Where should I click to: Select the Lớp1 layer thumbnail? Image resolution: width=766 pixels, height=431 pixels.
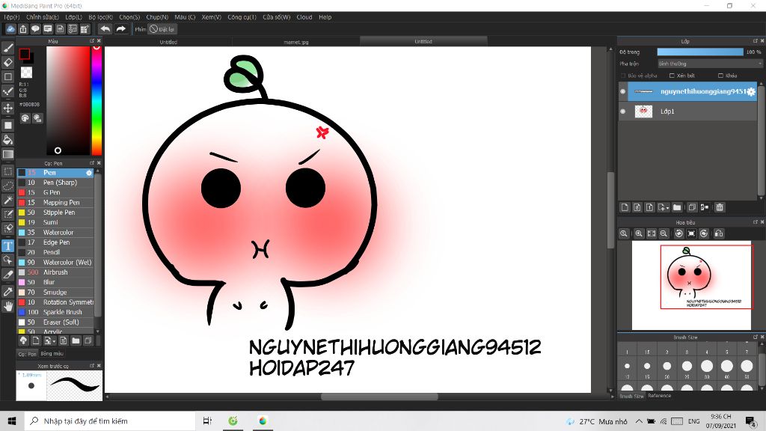643,111
